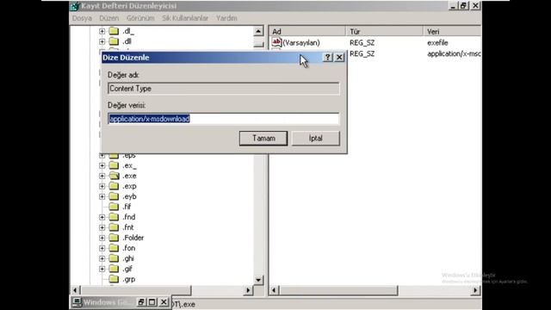This screenshot has height=310, width=551.
Task: Click tree pane horizontal scrollbar thumb
Action: pyautogui.click(x=136, y=290)
